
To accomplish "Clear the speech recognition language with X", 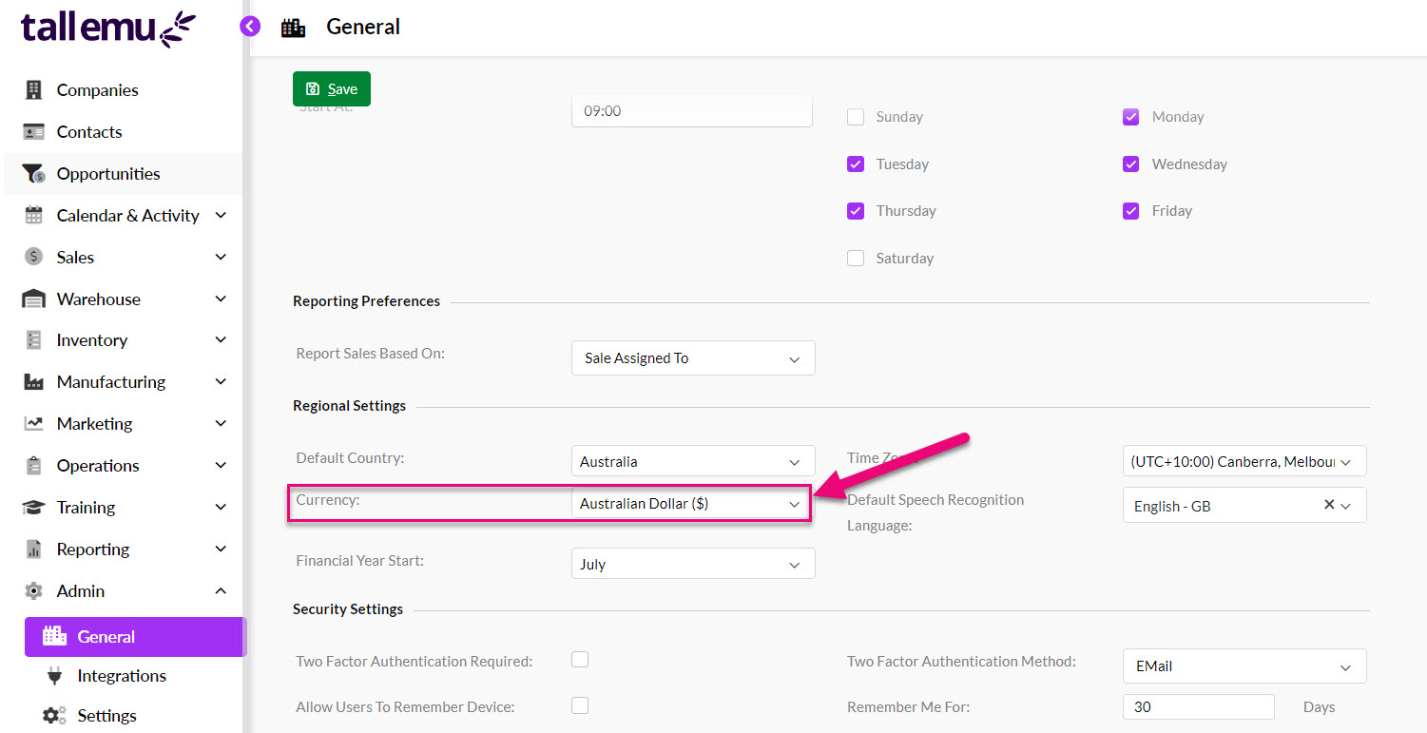I will (1329, 505).
